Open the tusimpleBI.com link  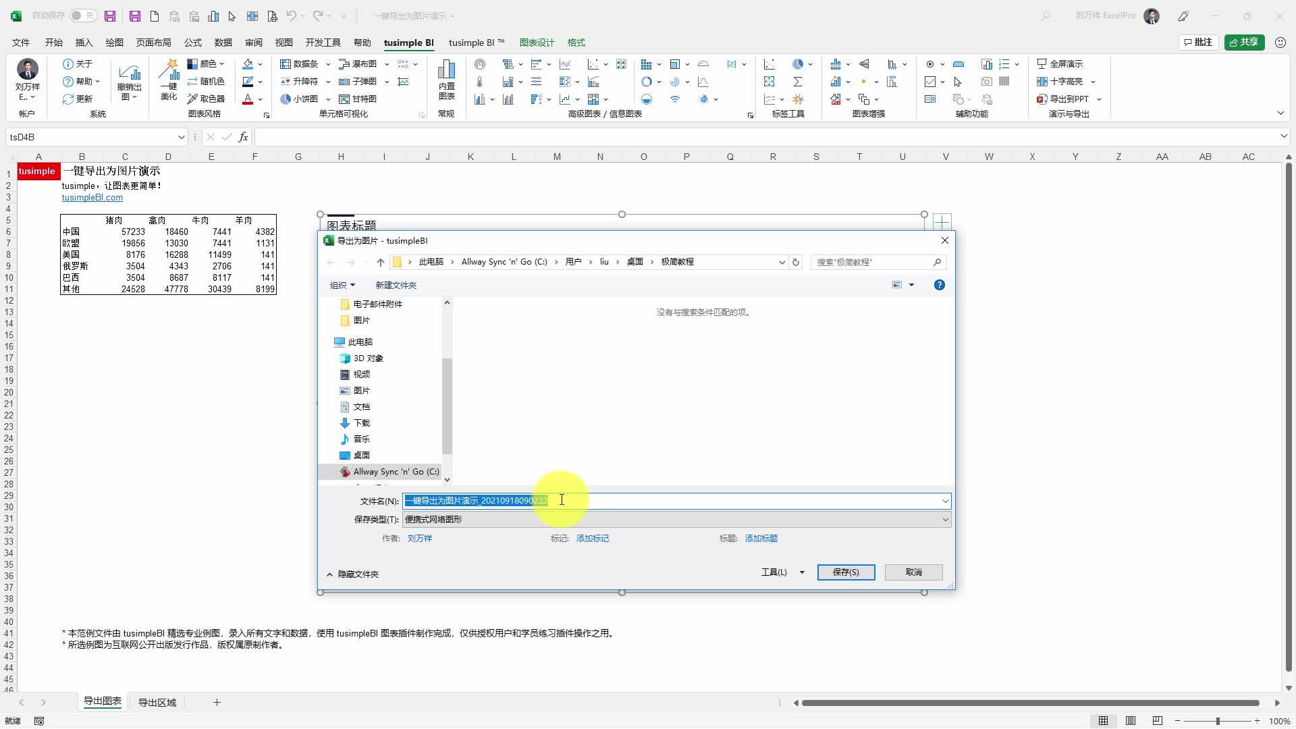pos(92,197)
